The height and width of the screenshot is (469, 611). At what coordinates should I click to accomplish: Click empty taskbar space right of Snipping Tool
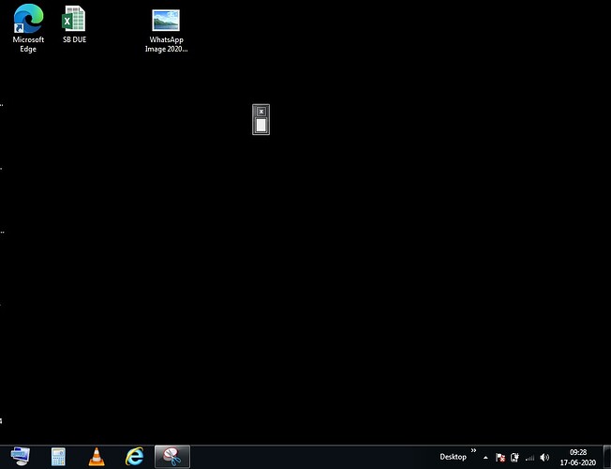coord(309,457)
